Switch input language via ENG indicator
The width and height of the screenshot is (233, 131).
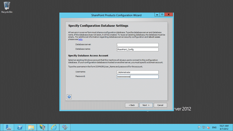coord(214,127)
